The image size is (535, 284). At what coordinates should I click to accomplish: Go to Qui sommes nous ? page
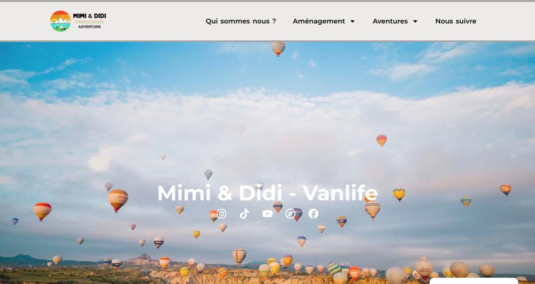point(241,21)
